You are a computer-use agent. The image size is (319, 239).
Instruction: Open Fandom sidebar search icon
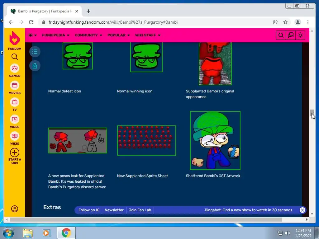coord(15,57)
